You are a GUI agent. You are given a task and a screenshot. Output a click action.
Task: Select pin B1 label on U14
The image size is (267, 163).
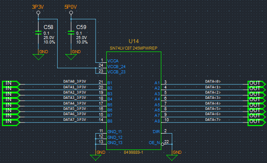click(110, 83)
